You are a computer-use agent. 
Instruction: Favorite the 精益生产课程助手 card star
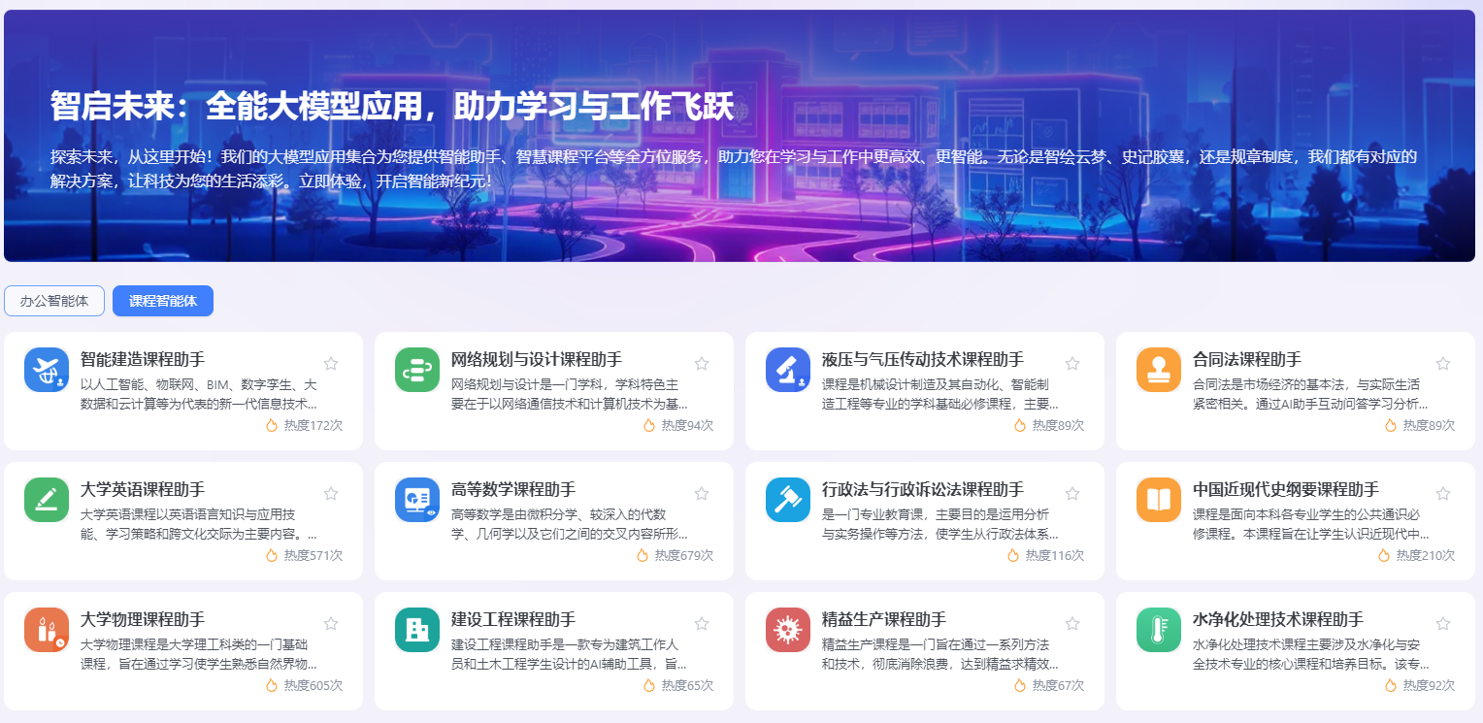1072,624
